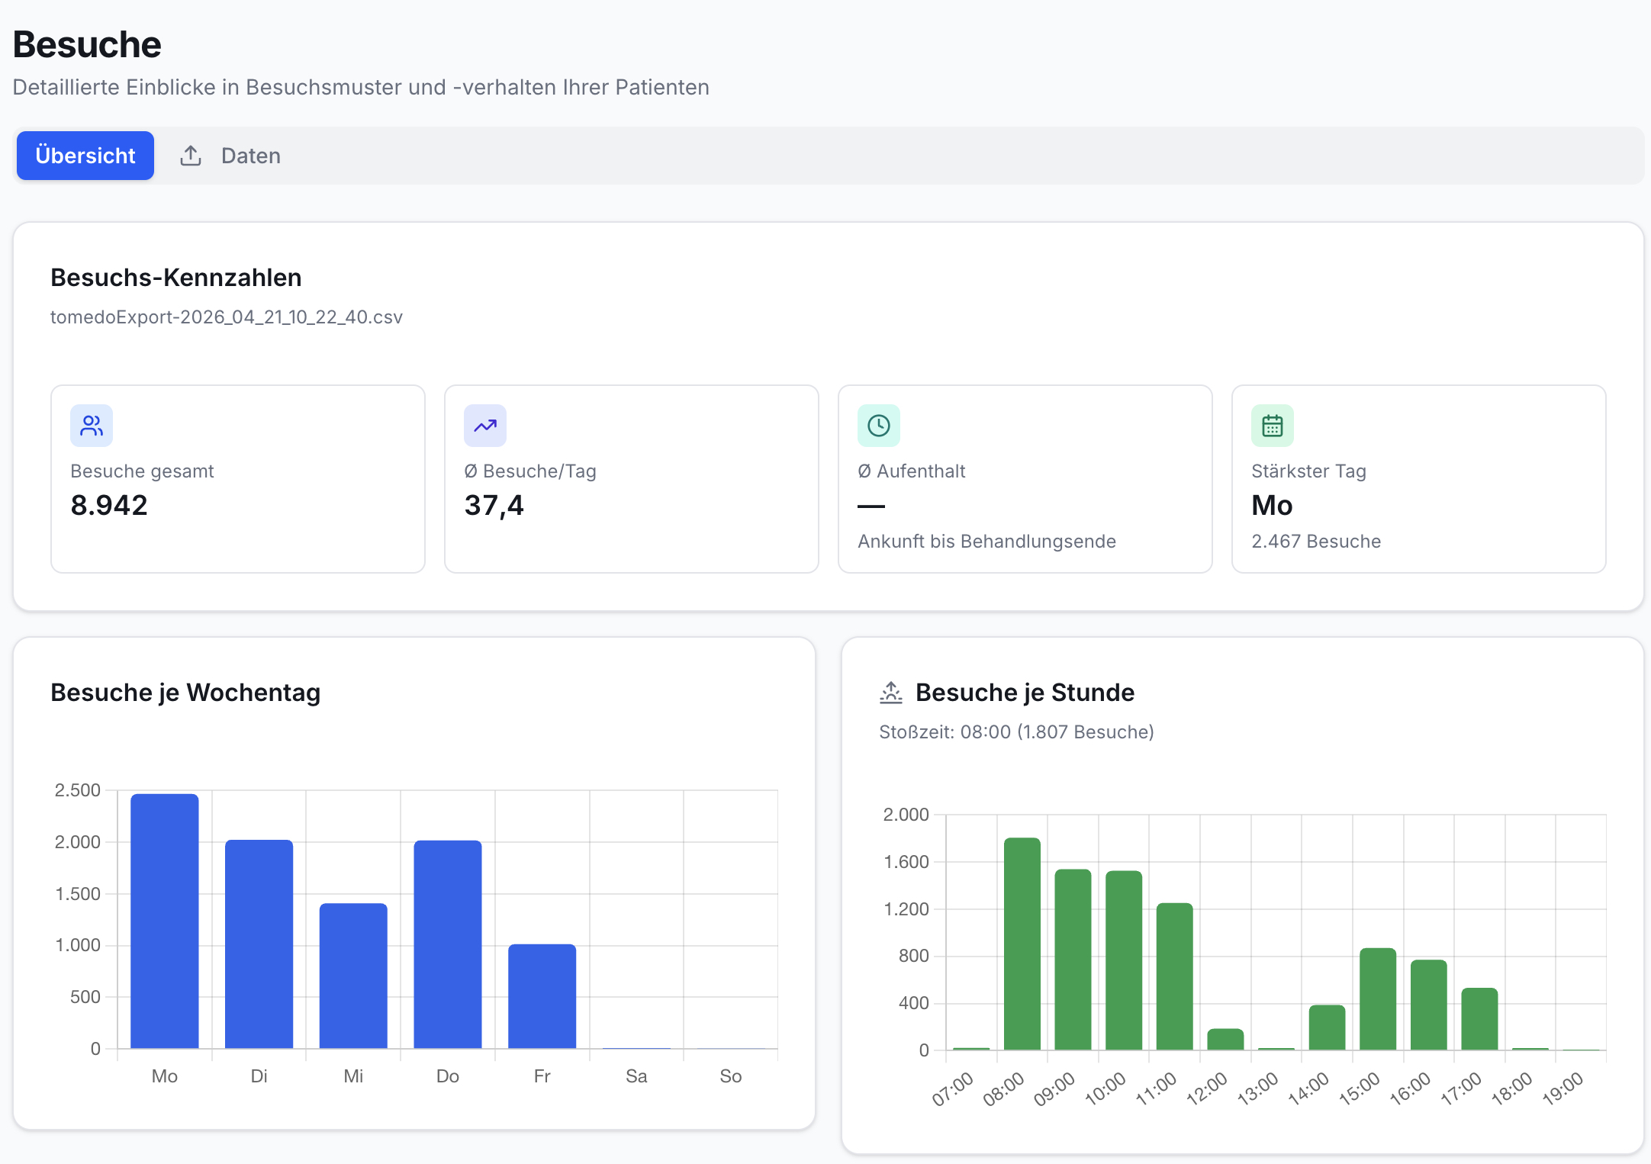
Task: Click the '2.467 Besuche' text
Action: (x=1316, y=542)
